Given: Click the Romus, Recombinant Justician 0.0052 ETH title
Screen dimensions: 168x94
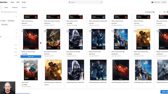Looking at the screenshot, I should [52, 21].
